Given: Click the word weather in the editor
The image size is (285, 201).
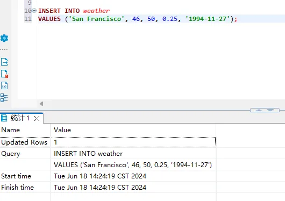Looking at the screenshot, I should coord(96,11).
